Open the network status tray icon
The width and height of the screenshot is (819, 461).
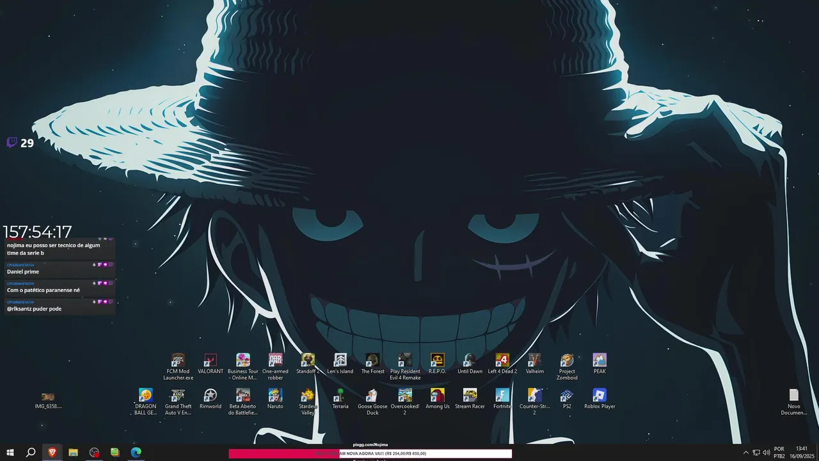coord(756,453)
